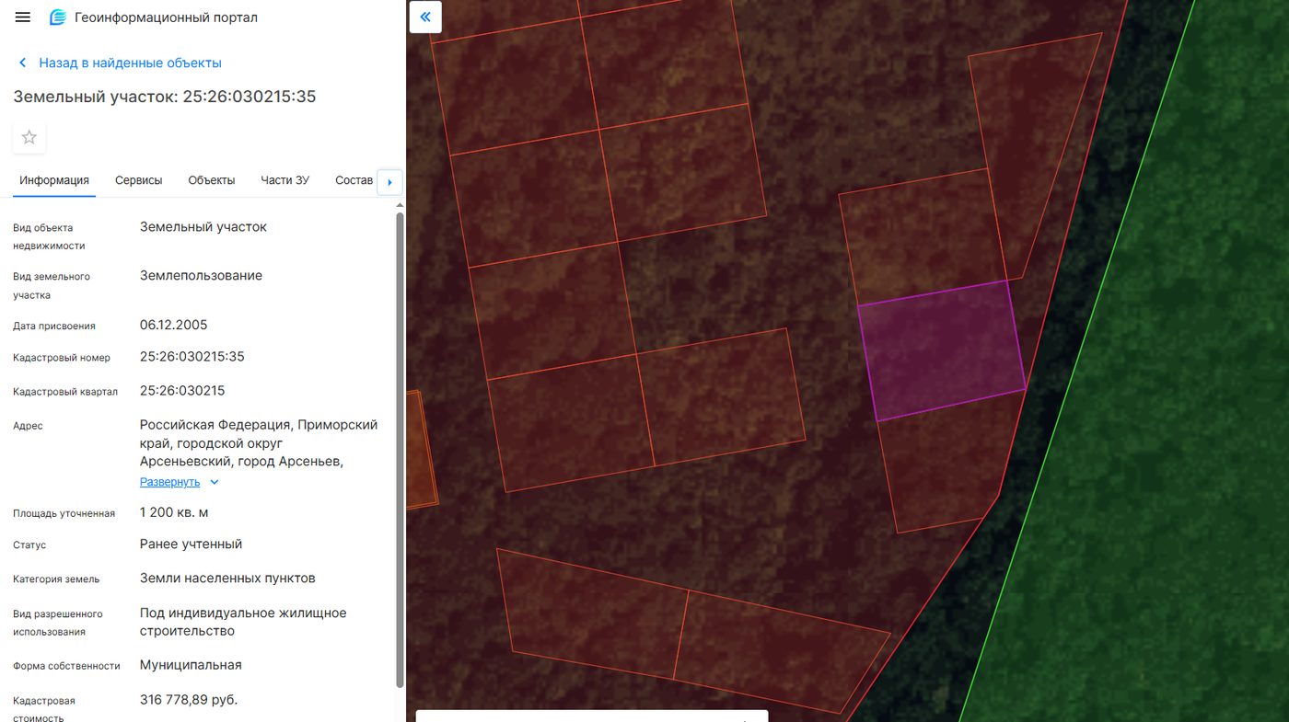
Task: Collapse the side panel with double chevron
Action: 425,17
